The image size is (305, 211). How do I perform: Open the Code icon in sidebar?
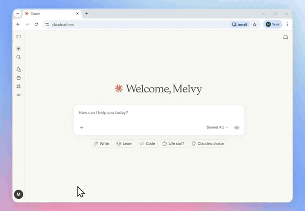19,95
